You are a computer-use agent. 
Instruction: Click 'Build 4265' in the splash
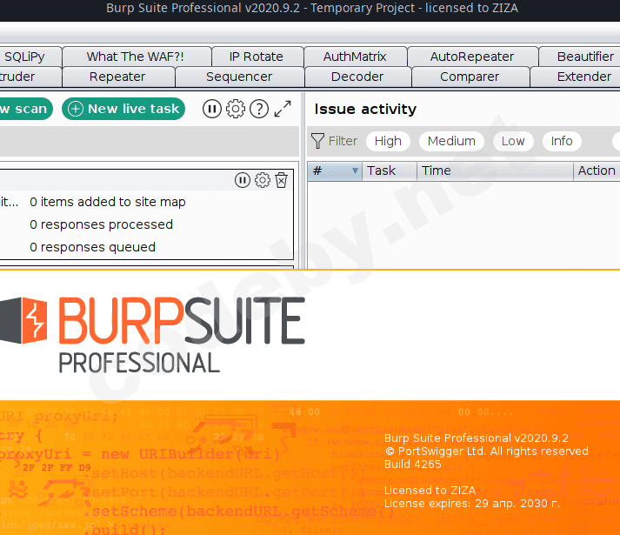pyautogui.click(x=413, y=465)
